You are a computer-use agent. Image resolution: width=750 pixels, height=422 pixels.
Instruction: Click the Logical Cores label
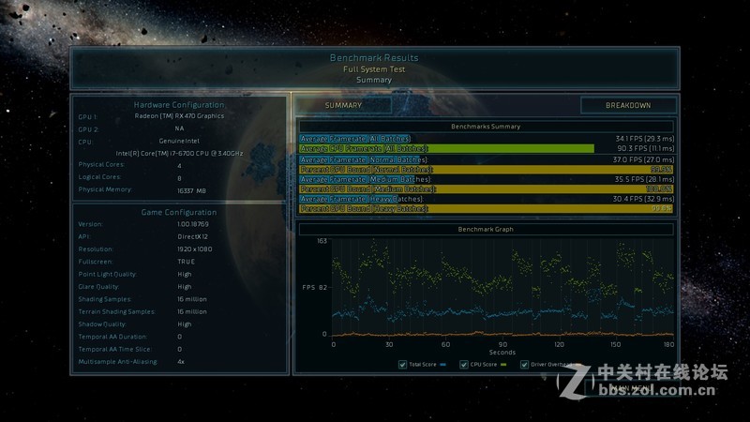point(100,177)
